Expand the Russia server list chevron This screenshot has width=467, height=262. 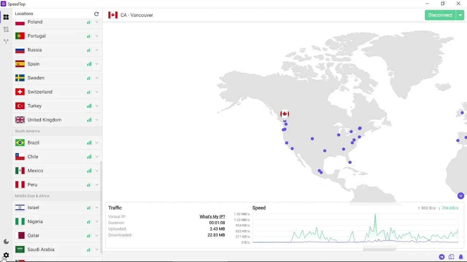tap(97, 50)
